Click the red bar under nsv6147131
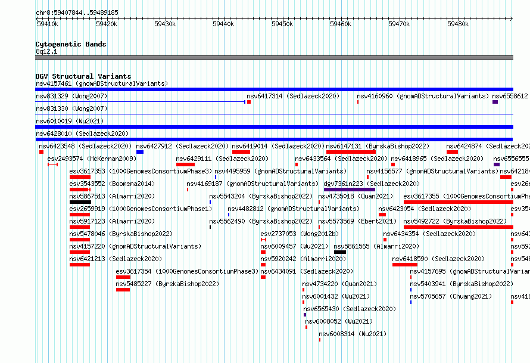Screen dimensions: 530x363 (x=351, y=152)
